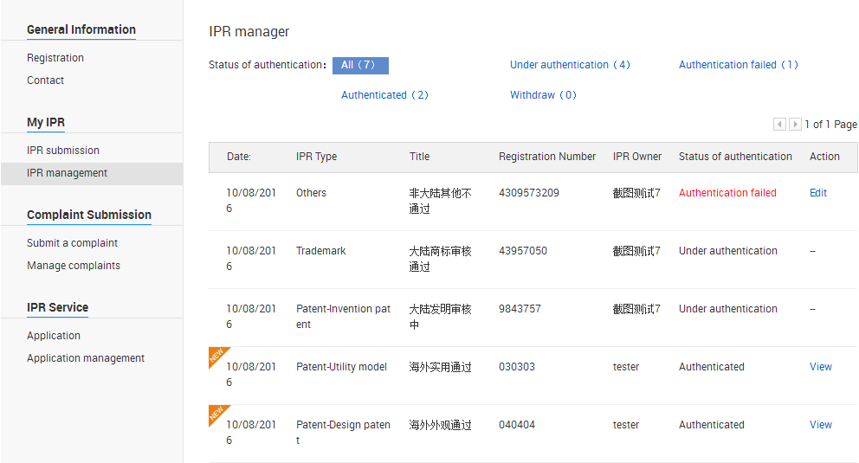Go to next page arrow icon
This screenshot has height=463, width=859.
(x=795, y=125)
